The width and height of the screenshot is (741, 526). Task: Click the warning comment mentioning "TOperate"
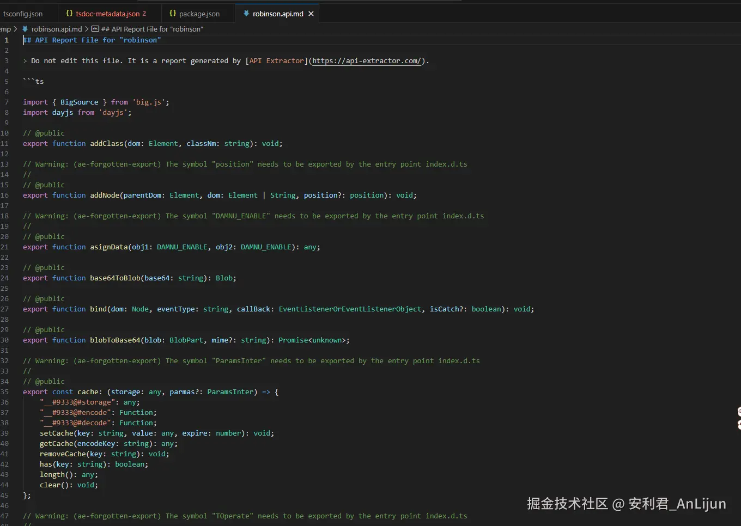coord(245,516)
